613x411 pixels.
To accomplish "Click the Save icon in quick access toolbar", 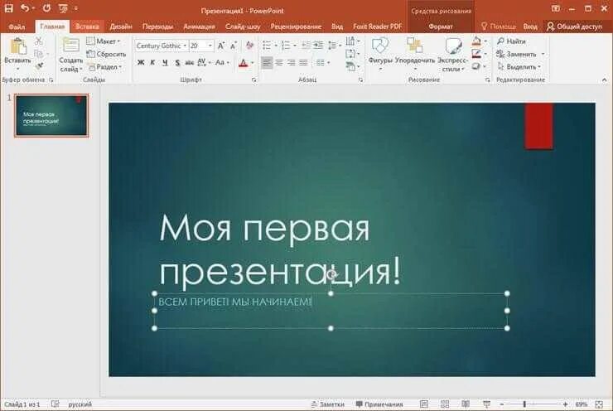I will point(8,8).
